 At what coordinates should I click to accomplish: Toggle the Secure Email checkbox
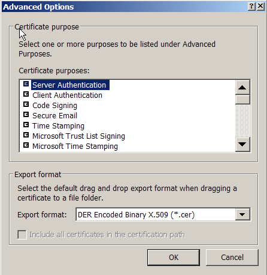click(x=26, y=115)
